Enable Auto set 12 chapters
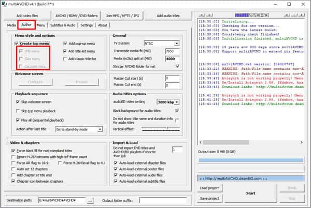 (x=12, y=170)
